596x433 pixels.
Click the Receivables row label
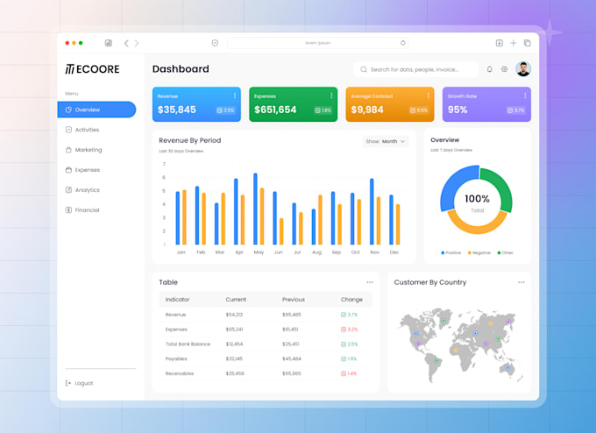tap(180, 373)
